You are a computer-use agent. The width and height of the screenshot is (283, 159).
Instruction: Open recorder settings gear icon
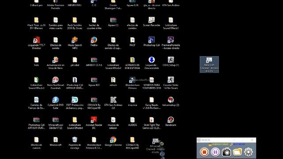pos(249,152)
